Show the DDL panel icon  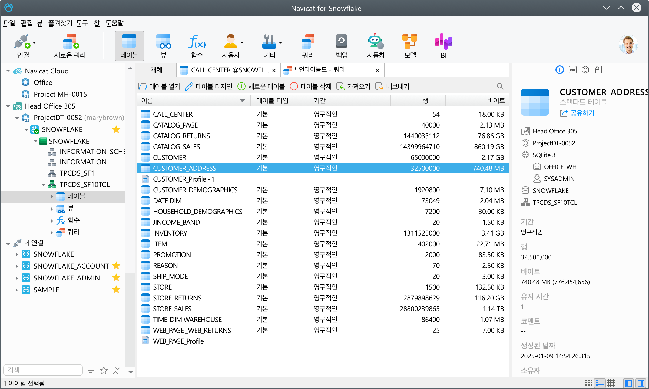[572, 70]
